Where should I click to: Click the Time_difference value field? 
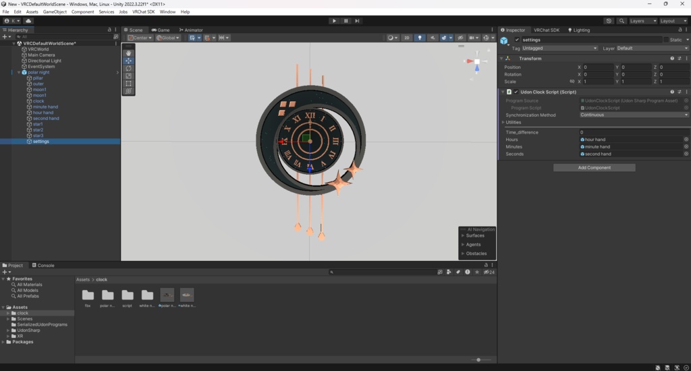pyautogui.click(x=634, y=132)
